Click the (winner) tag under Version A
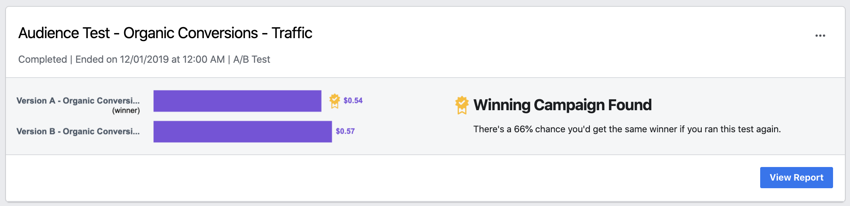 [x=126, y=111]
